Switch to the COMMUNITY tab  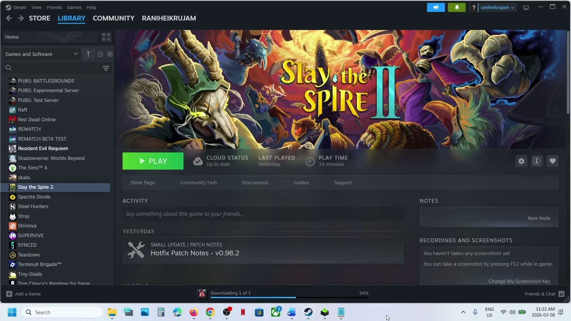pos(113,18)
